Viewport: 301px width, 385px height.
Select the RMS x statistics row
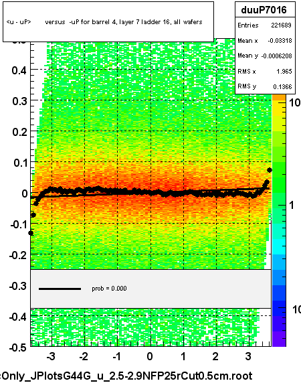[x=265, y=71]
